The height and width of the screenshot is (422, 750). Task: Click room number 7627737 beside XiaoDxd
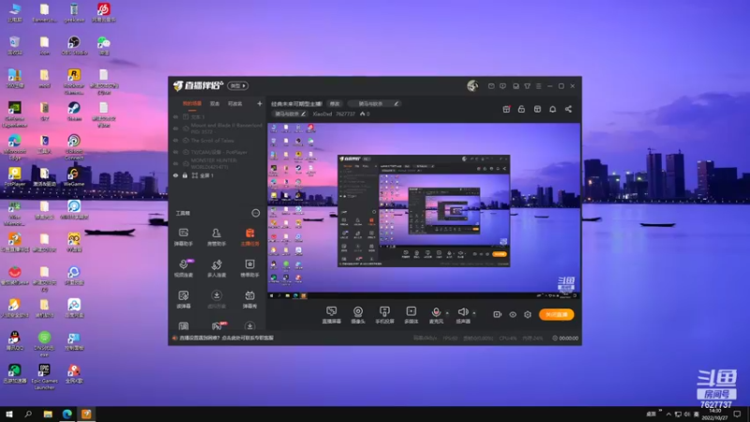click(345, 113)
